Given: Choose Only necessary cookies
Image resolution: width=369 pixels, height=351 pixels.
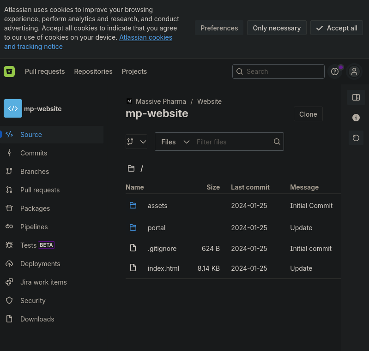Looking at the screenshot, I should (x=277, y=28).
